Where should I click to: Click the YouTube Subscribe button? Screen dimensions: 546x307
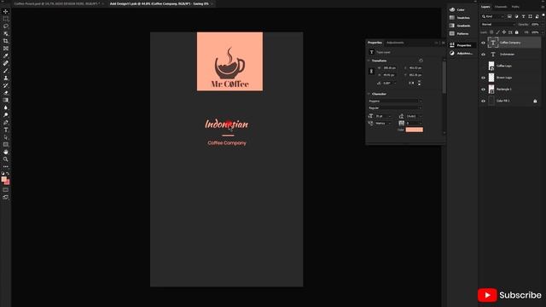509,295
